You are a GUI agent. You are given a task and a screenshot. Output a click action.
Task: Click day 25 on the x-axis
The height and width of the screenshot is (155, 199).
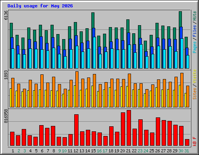tap(152, 151)
